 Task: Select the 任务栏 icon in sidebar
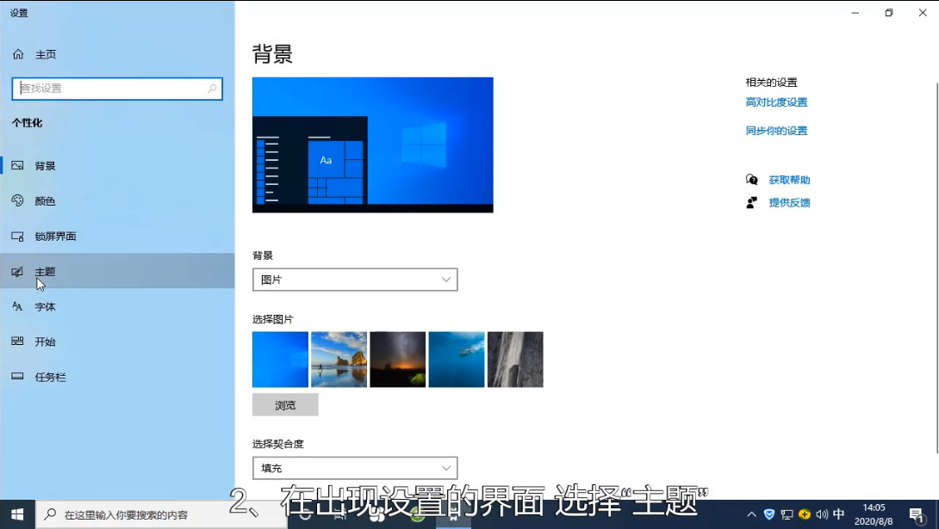pyautogui.click(x=17, y=377)
